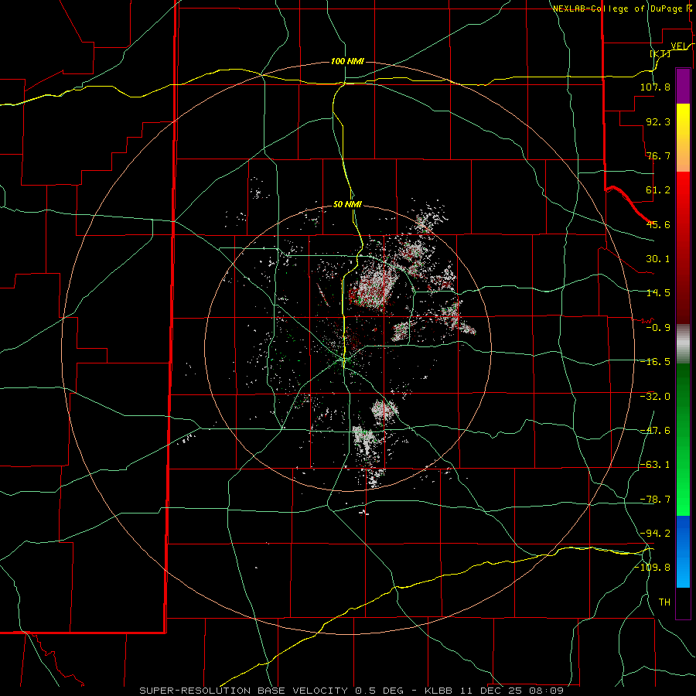Click the 50 NMI range ring label

[347, 204]
